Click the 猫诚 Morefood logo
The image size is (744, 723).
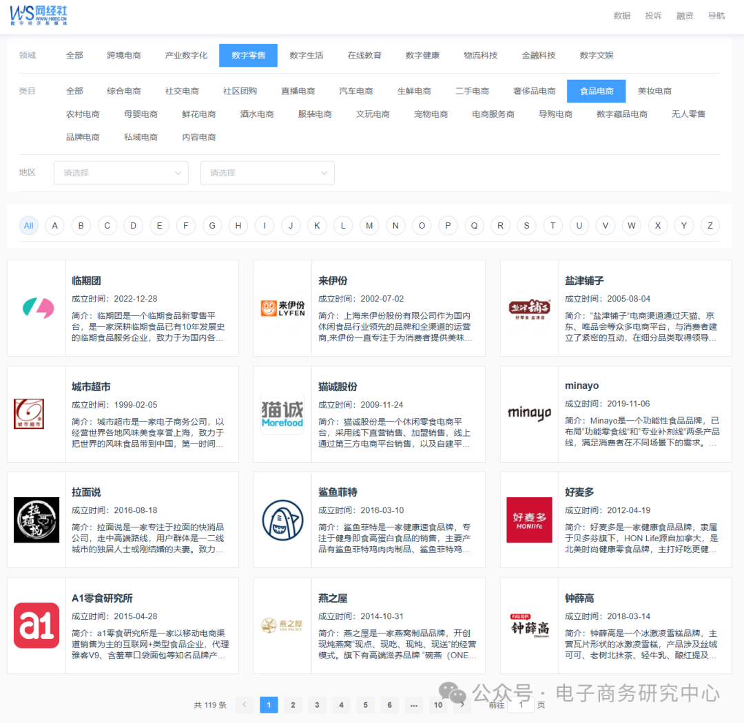coord(282,413)
